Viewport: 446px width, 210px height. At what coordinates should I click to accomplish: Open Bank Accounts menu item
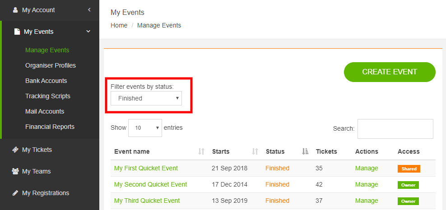[x=46, y=81]
